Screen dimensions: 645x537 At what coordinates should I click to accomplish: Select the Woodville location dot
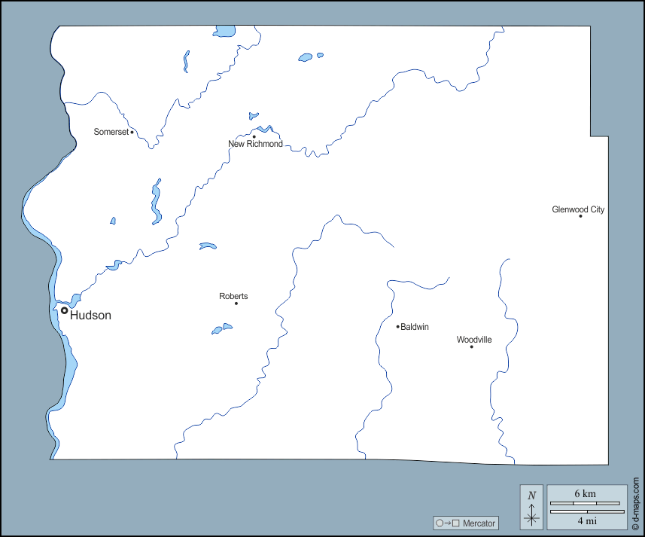click(x=472, y=346)
